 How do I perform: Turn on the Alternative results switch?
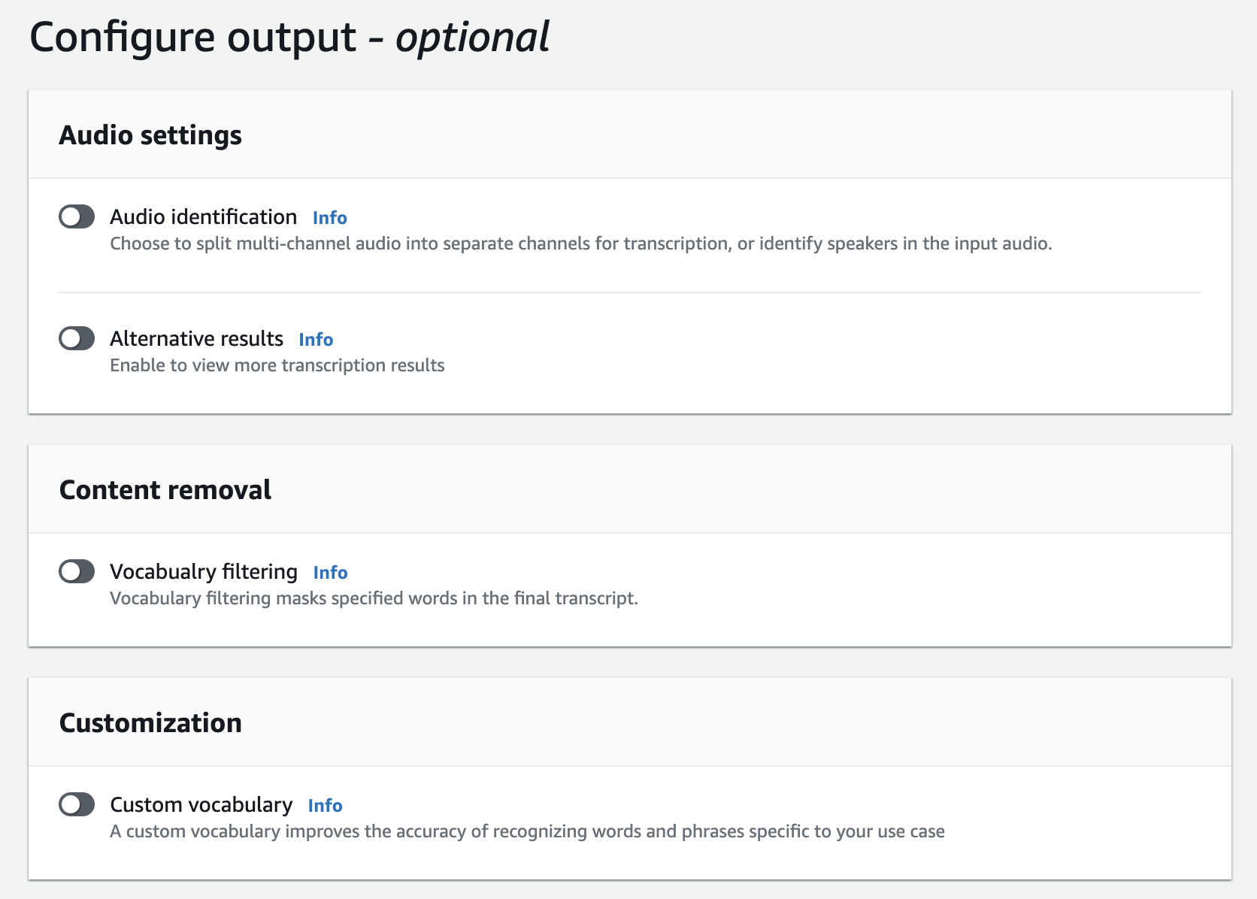pos(77,339)
